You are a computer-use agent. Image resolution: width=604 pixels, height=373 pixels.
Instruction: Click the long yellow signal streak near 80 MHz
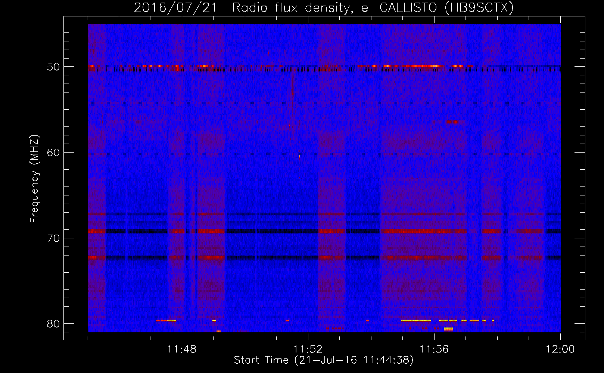click(416, 320)
